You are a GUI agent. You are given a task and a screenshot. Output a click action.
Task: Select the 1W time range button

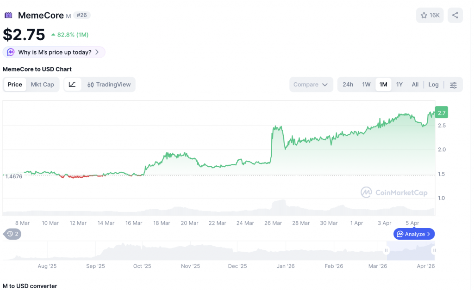tap(366, 85)
